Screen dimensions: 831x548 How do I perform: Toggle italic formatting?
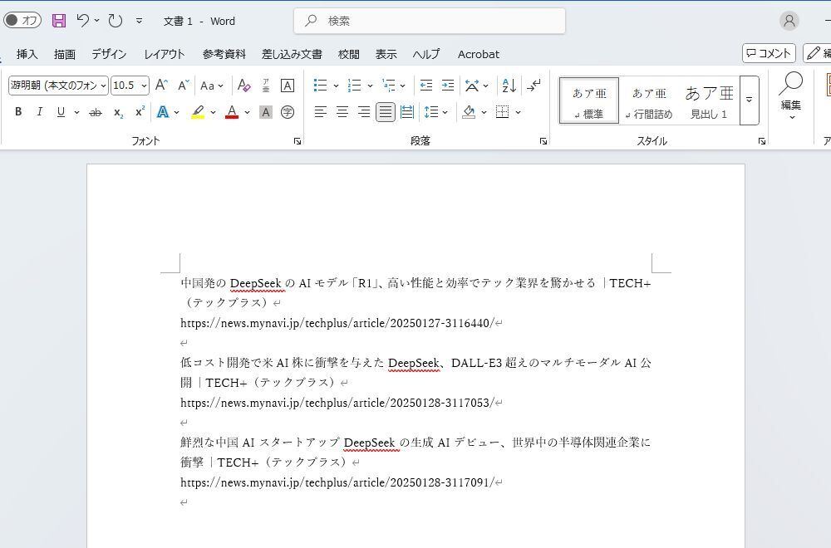[39, 112]
